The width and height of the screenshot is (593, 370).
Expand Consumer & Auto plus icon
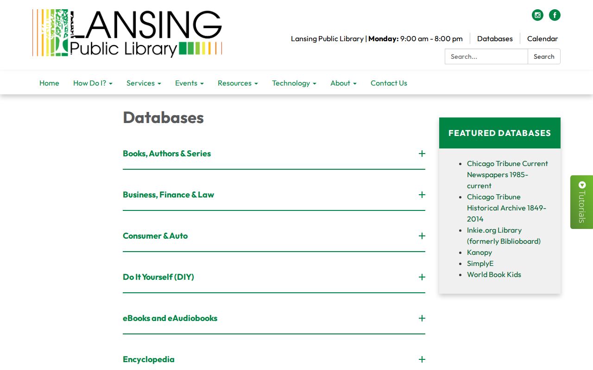click(x=422, y=236)
